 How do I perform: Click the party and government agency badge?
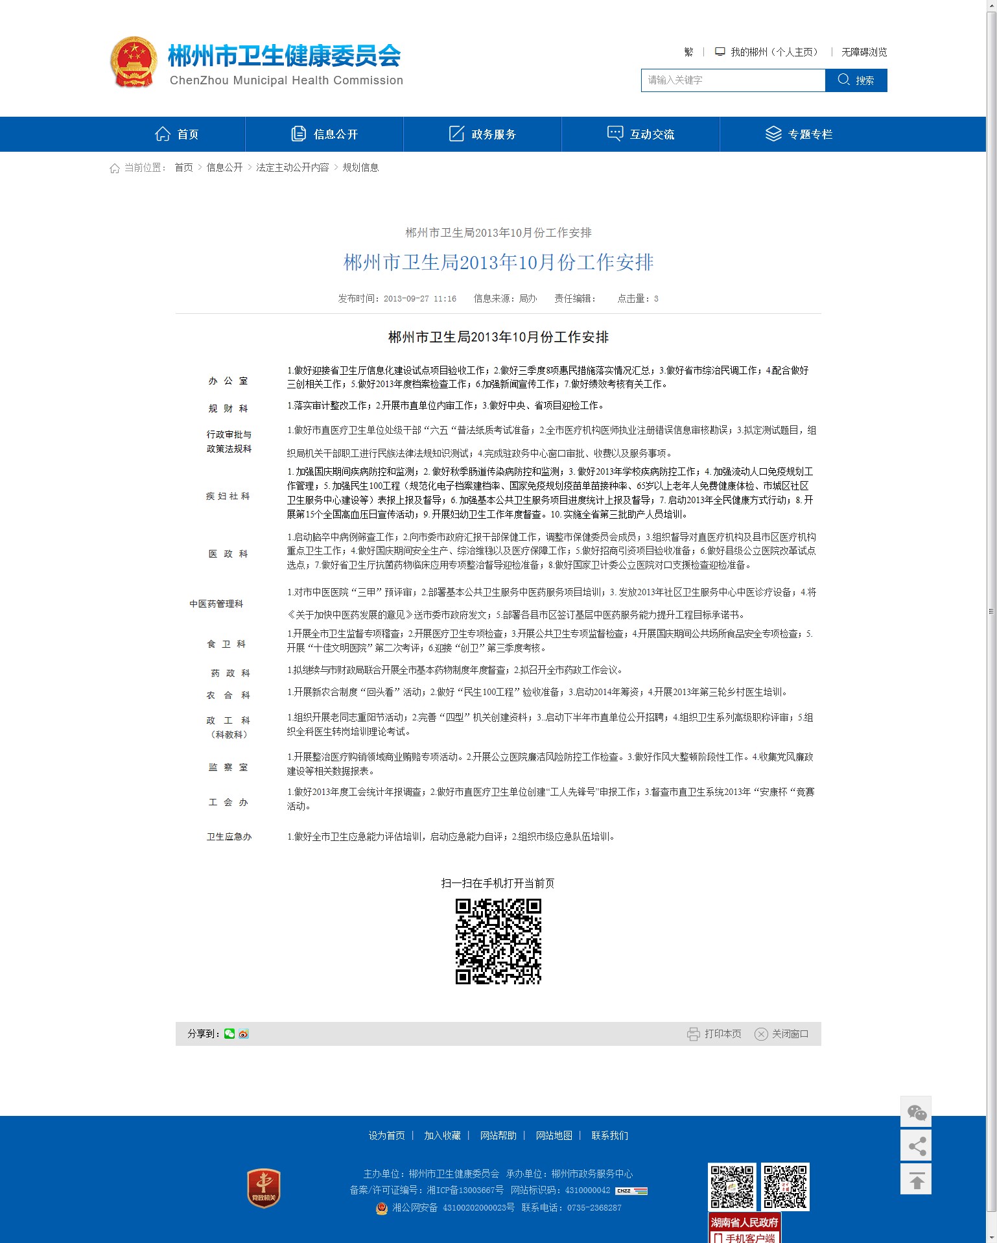coord(264,1189)
